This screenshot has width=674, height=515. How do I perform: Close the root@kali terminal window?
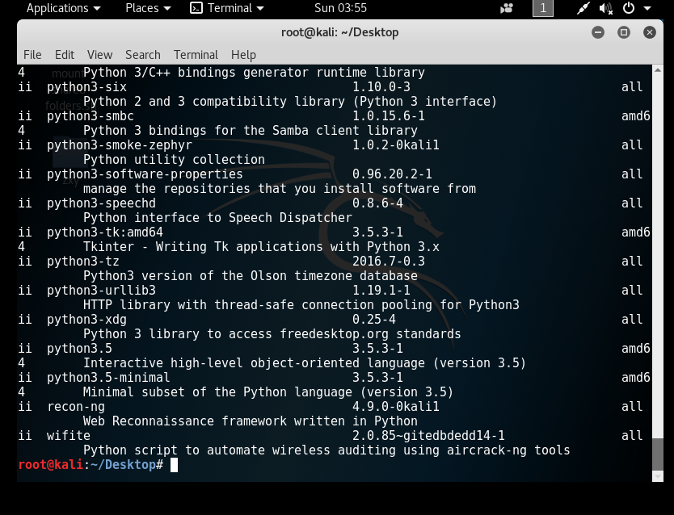[x=650, y=32]
